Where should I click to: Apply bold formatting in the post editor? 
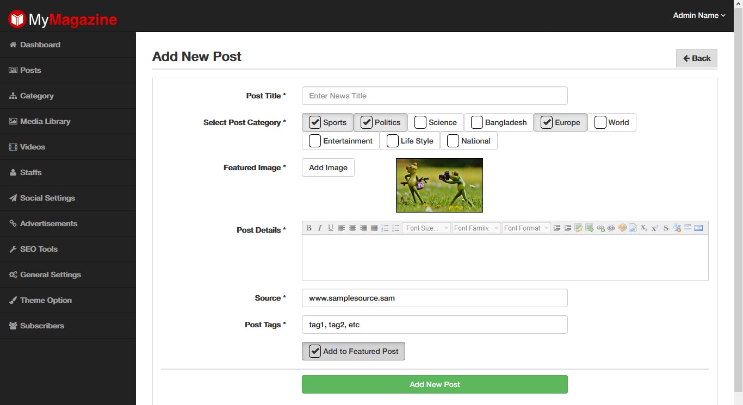tap(308, 228)
